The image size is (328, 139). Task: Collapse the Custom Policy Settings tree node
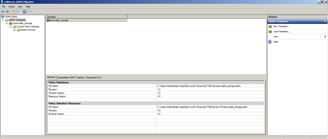point(10,27)
